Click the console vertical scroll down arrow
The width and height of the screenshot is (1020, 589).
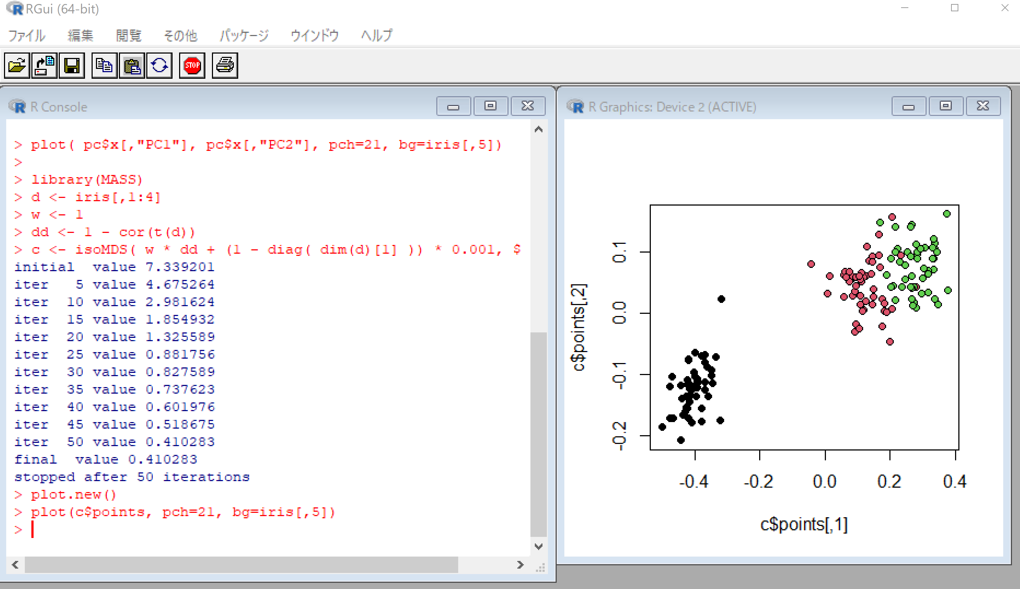[539, 546]
